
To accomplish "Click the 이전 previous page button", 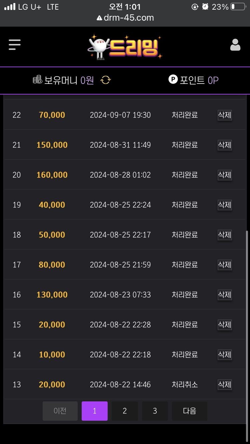I will pyautogui.click(x=60, y=411).
